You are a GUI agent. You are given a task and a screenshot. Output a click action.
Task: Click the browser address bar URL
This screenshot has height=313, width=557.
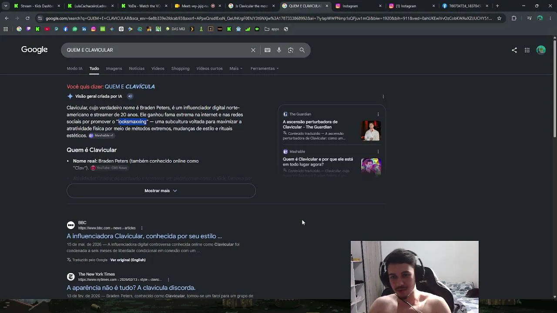click(268, 18)
